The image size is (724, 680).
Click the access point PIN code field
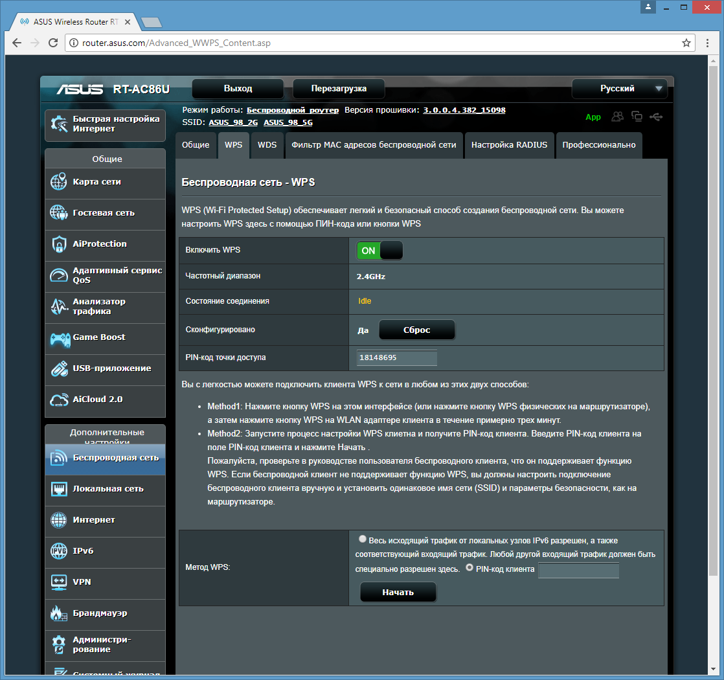click(396, 357)
